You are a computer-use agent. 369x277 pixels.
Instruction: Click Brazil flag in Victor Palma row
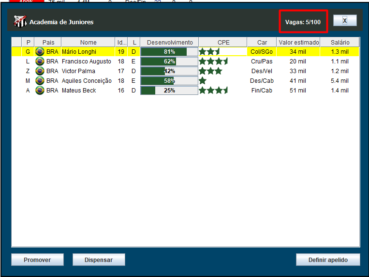tap(40, 71)
